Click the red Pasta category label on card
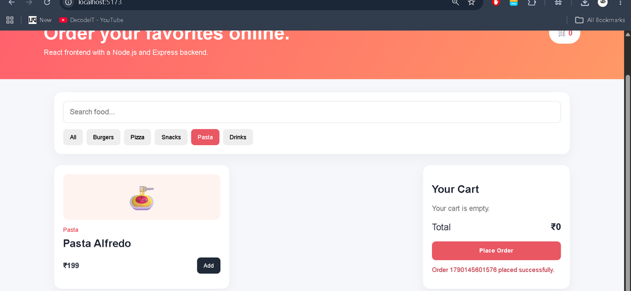This screenshot has height=291, width=631. tap(71, 230)
